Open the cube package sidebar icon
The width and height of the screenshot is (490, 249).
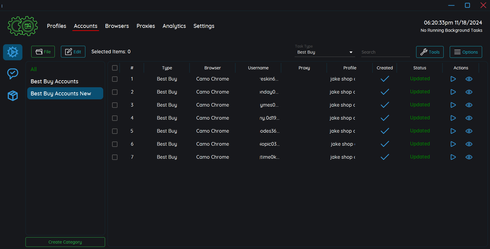click(x=13, y=96)
